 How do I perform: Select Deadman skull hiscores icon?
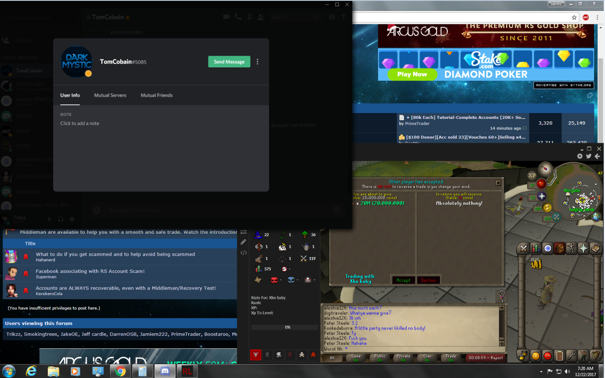302,355
